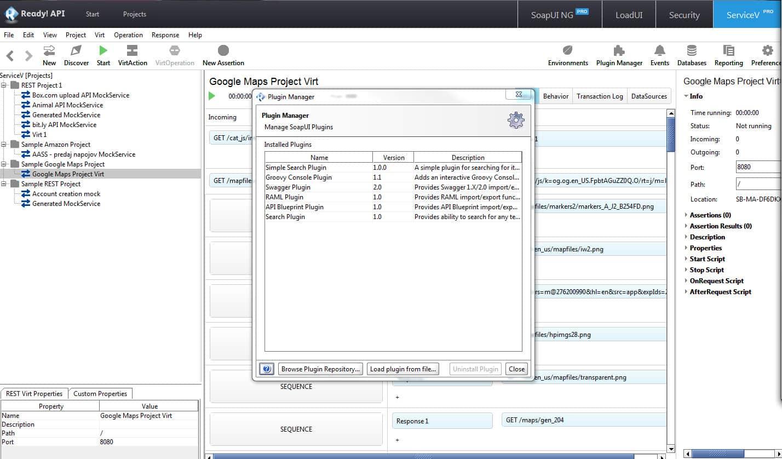Click the Port input field in Info
782x459 pixels.
tap(758, 168)
